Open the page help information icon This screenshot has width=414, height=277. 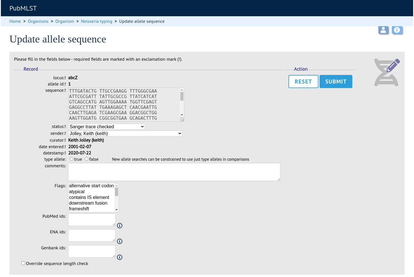397,30
